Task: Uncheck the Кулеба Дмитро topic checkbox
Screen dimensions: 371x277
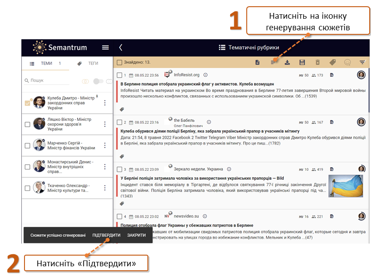Action: (28, 103)
